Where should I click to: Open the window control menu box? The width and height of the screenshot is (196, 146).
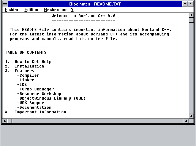5,4
